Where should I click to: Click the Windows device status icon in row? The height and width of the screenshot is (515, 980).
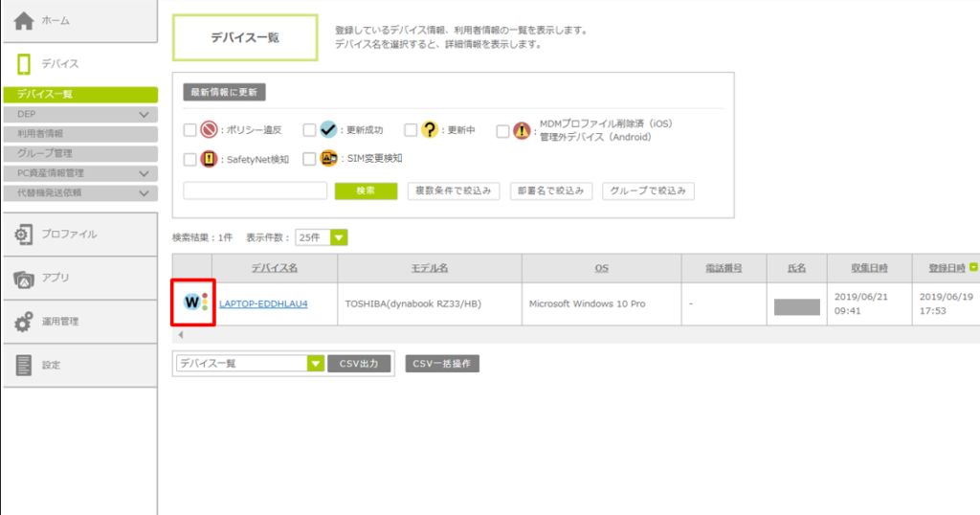click(194, 303)
